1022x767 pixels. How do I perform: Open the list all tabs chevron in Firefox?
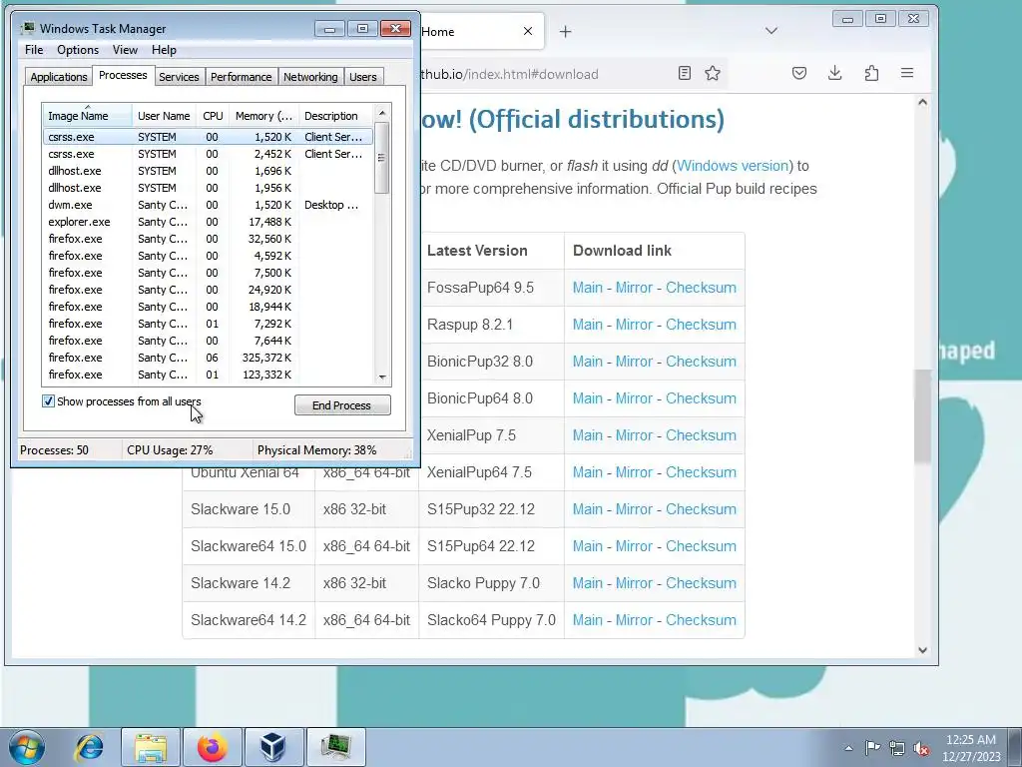click(771, 31)
